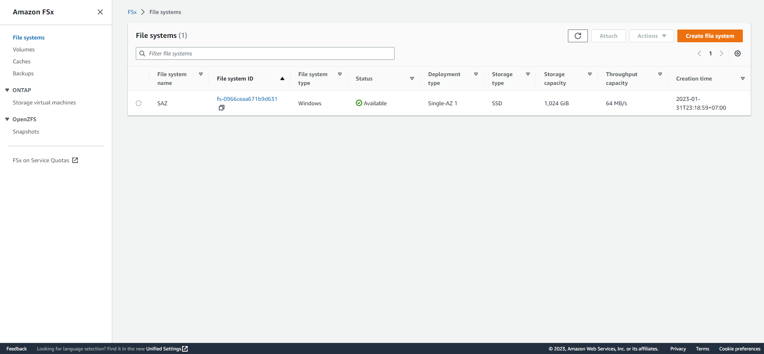764x354 pixels.
Task: Open the Actions dropdown
Action: 651,36
